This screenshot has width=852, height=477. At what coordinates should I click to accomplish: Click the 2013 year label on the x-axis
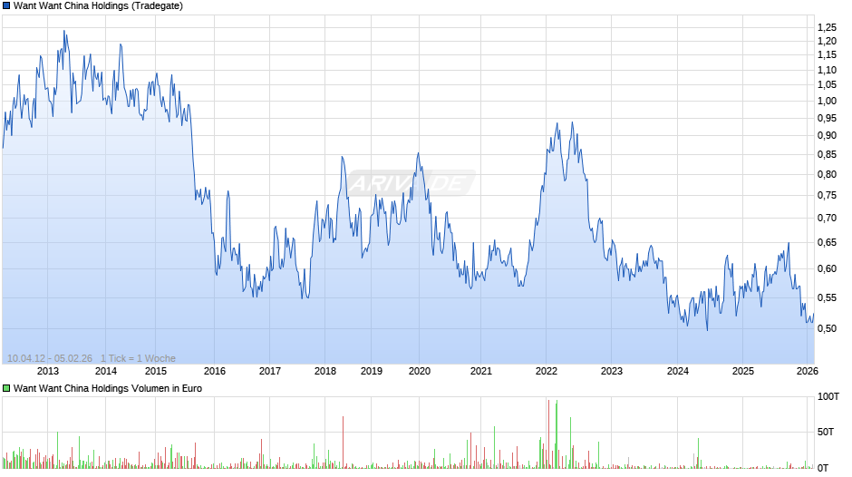click(x=48, y=371)
